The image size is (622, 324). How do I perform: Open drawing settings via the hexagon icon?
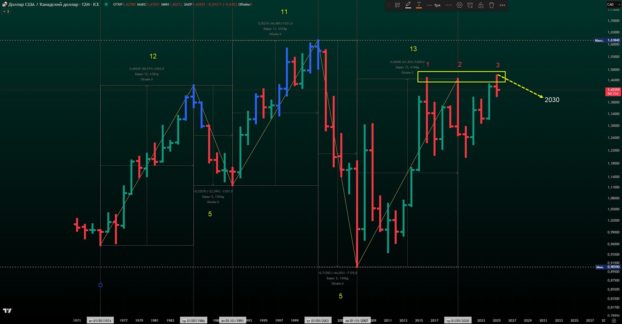point(459,5)
